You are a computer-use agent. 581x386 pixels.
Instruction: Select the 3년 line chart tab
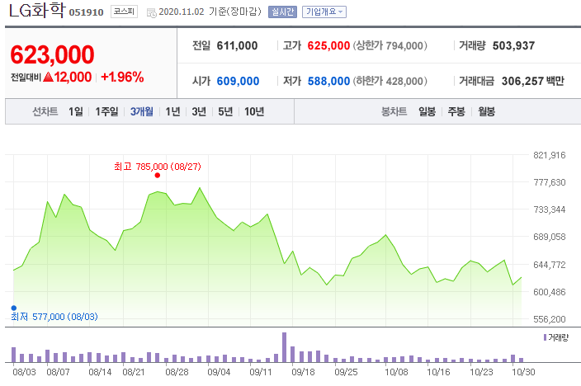(199, 111)
